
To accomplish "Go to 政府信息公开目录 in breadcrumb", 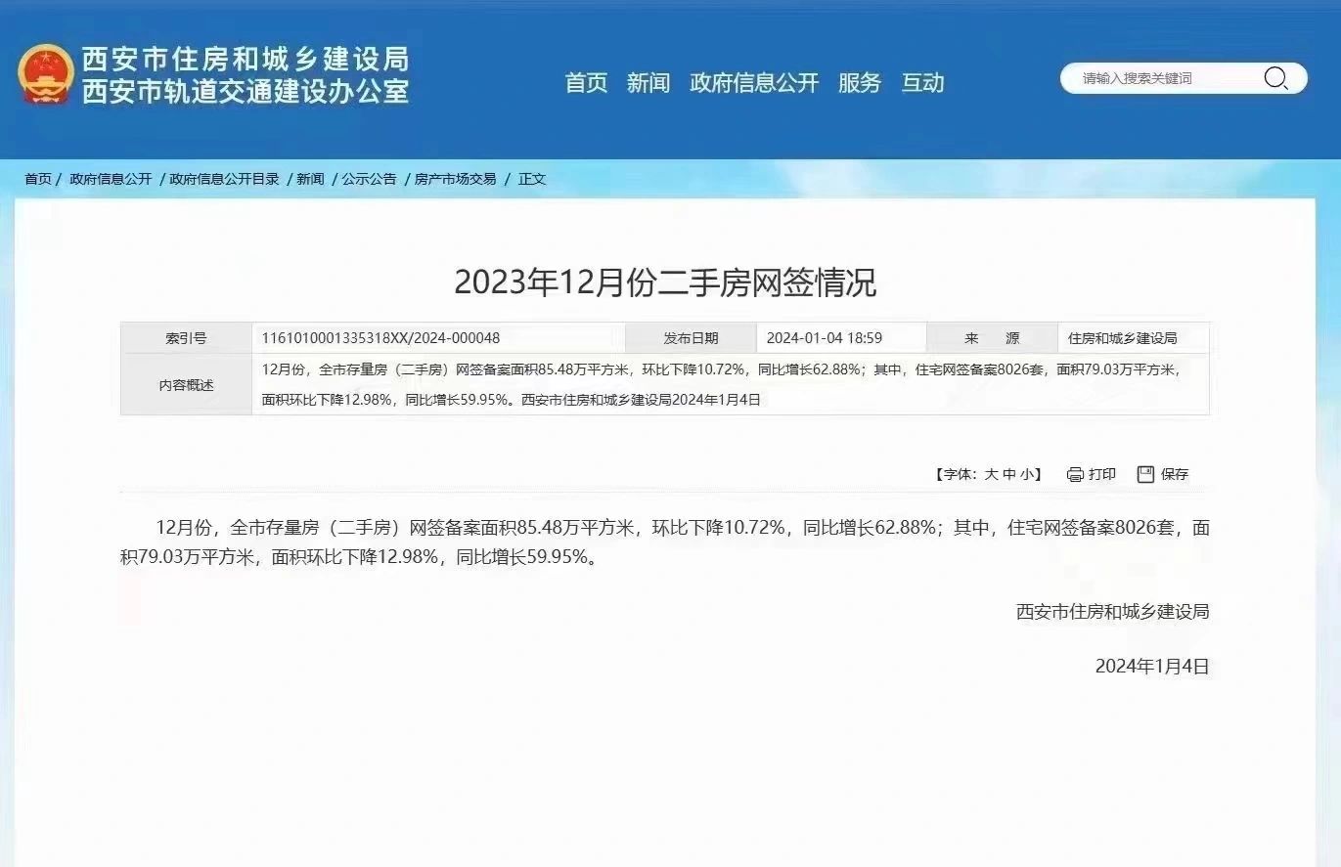I will [224, 179].
